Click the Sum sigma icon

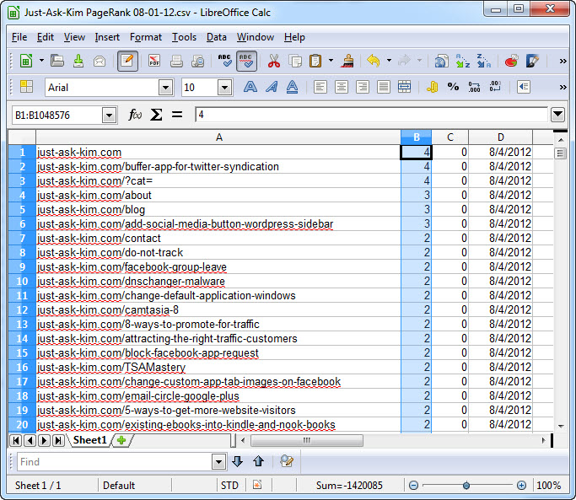tap(156, 115)
